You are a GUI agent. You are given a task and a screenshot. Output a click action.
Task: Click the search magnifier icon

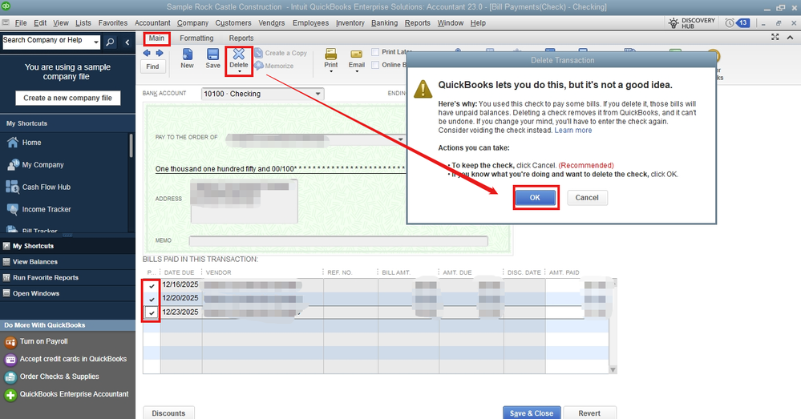click(x=110, y=42)
